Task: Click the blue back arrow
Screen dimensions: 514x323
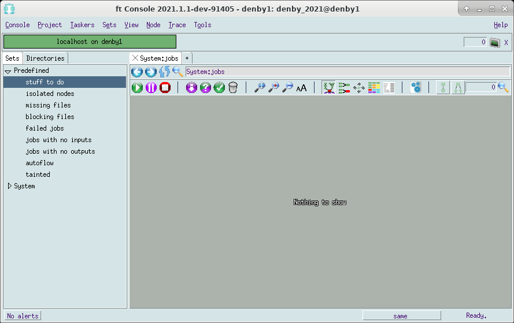Action: click(137, 72)
